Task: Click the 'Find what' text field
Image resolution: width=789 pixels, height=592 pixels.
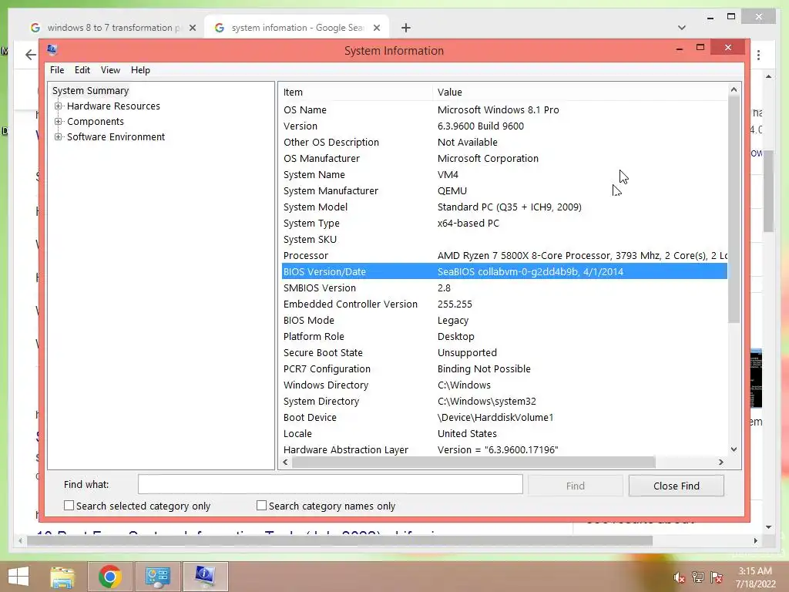Action: [x=330, y=484]
